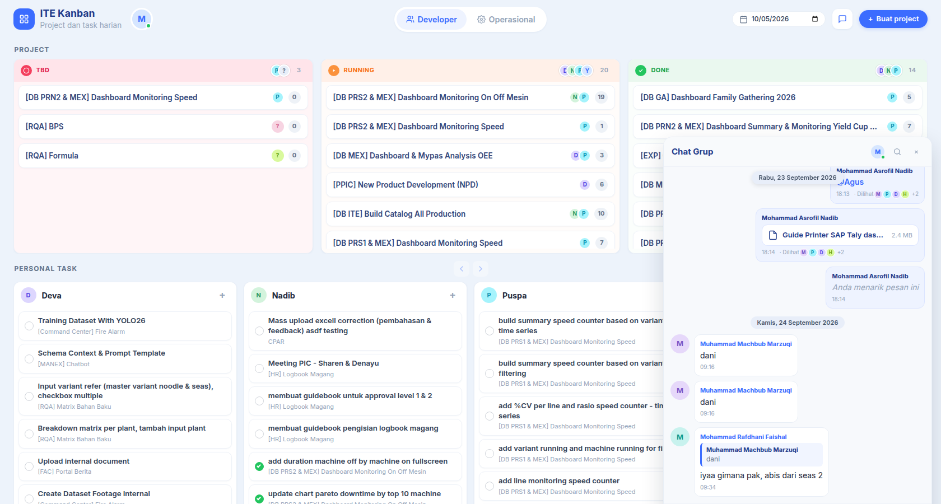Click the DONE column check icon
Viewport: 941px width, 504px height.
(x=641, y=71)
